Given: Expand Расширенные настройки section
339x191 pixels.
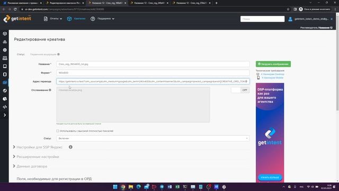Looking at the screenshot, I should tap(36, 157).
